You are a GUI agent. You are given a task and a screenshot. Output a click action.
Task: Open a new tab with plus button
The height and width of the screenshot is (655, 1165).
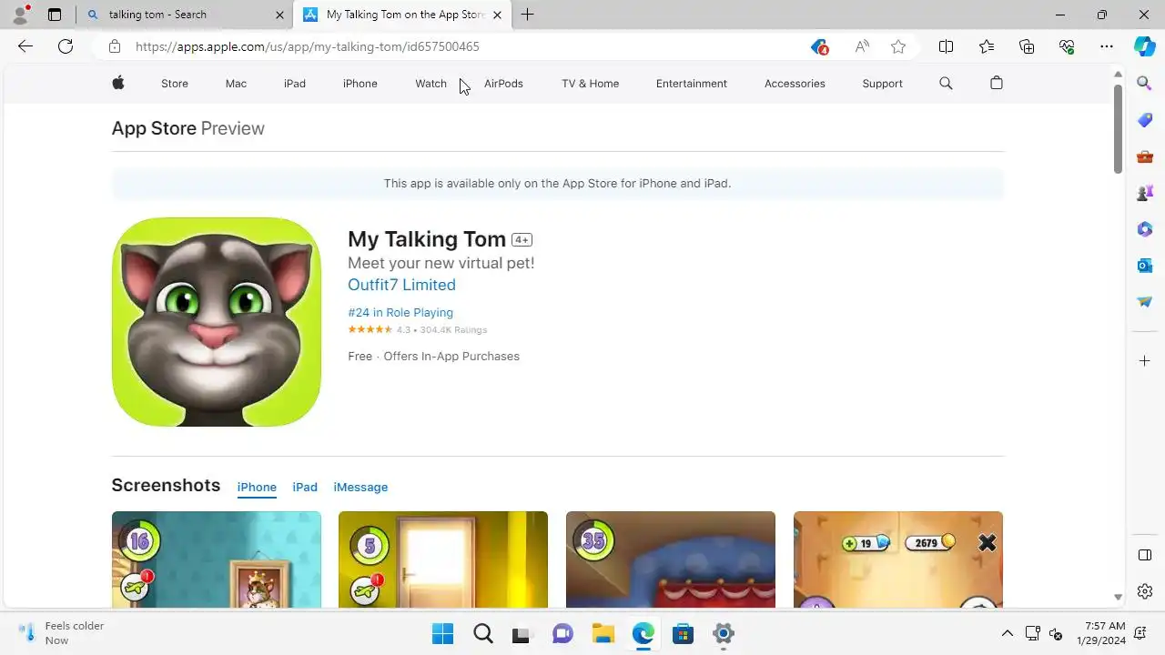(x=527, y=15)
